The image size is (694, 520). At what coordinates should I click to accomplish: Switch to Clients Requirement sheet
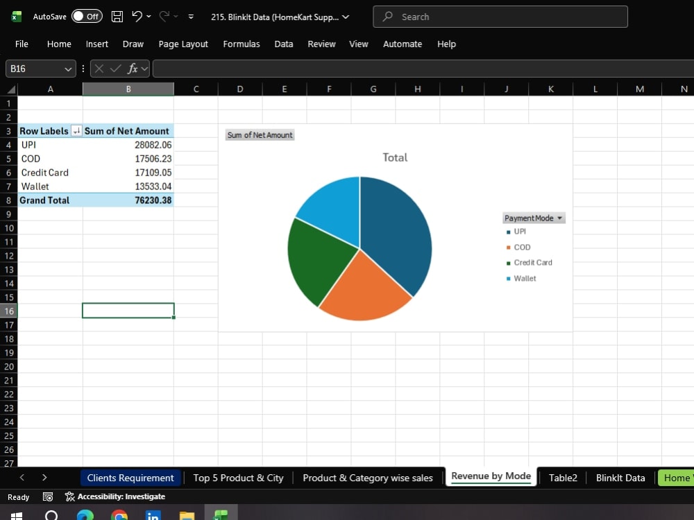pyautogui.click(x=130, y=478)
